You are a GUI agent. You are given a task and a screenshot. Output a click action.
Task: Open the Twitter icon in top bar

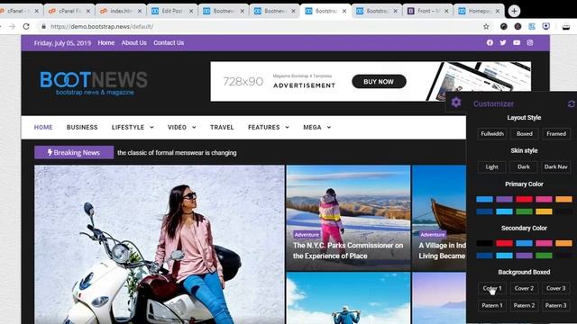[503, 42]
